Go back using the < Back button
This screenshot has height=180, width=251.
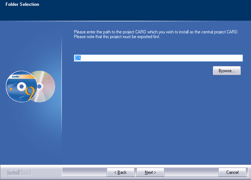point(120,172)
